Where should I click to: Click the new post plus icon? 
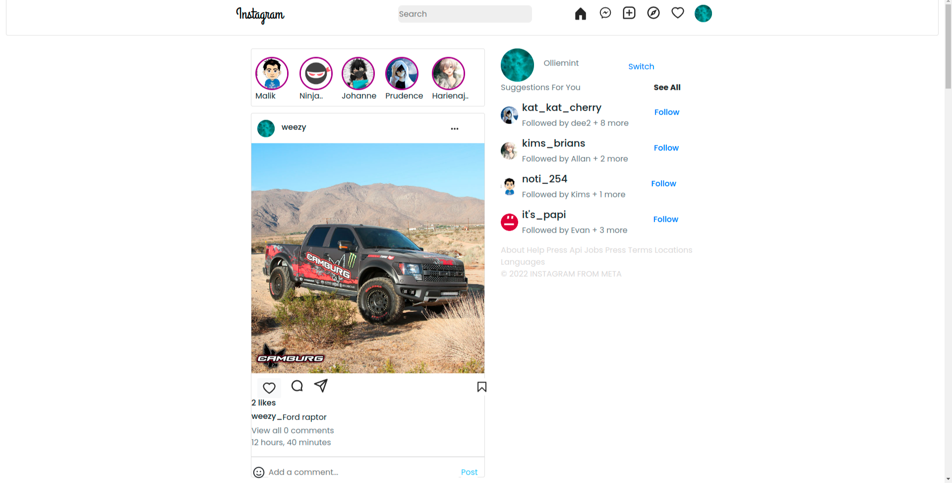(629, 13)
